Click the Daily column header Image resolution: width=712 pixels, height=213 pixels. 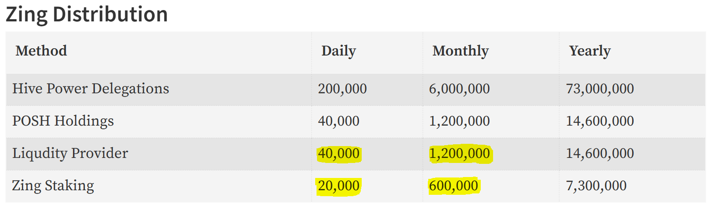click(338, 51)
